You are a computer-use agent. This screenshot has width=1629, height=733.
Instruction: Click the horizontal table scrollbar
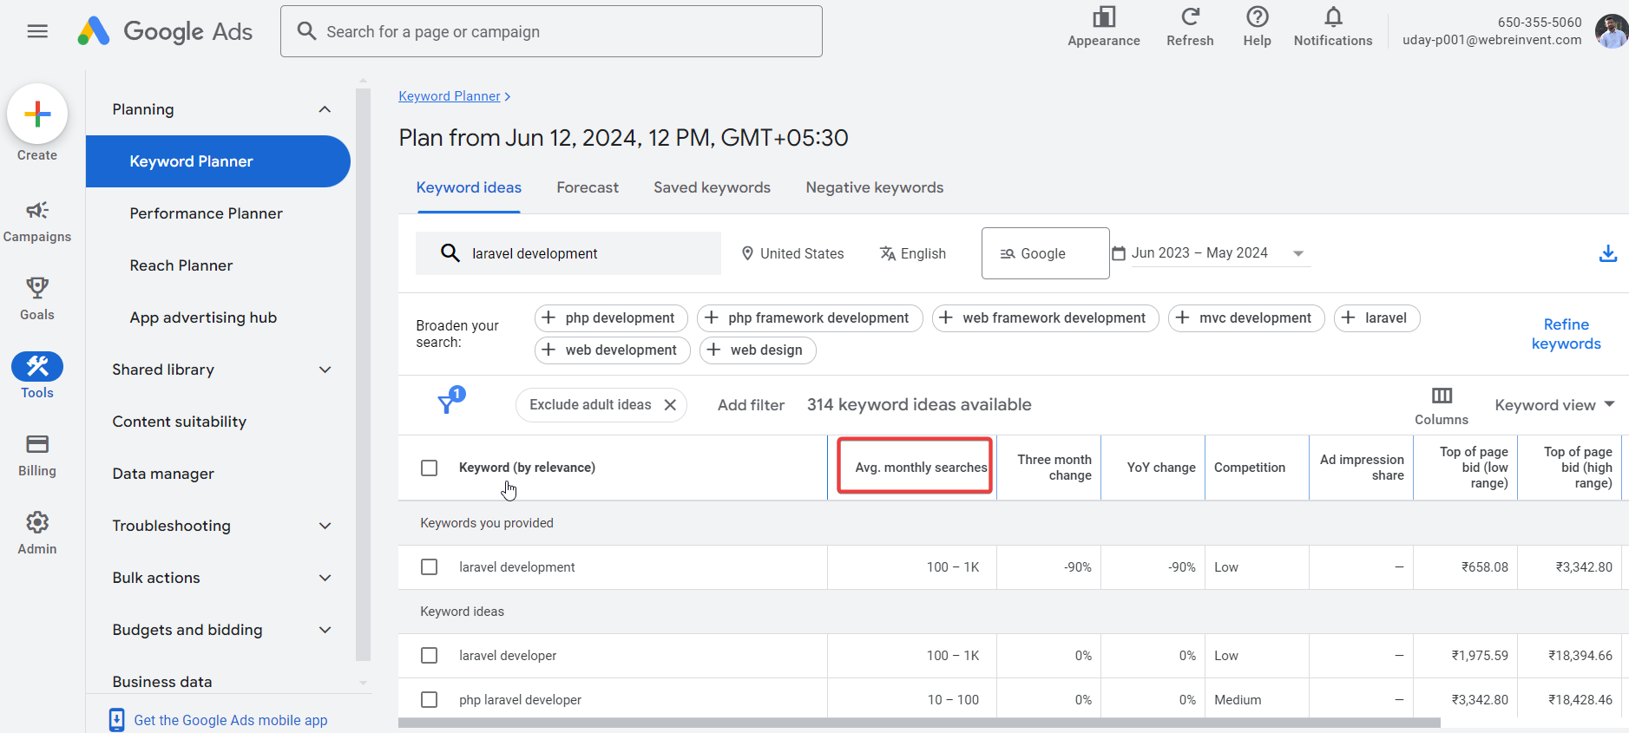919,723
